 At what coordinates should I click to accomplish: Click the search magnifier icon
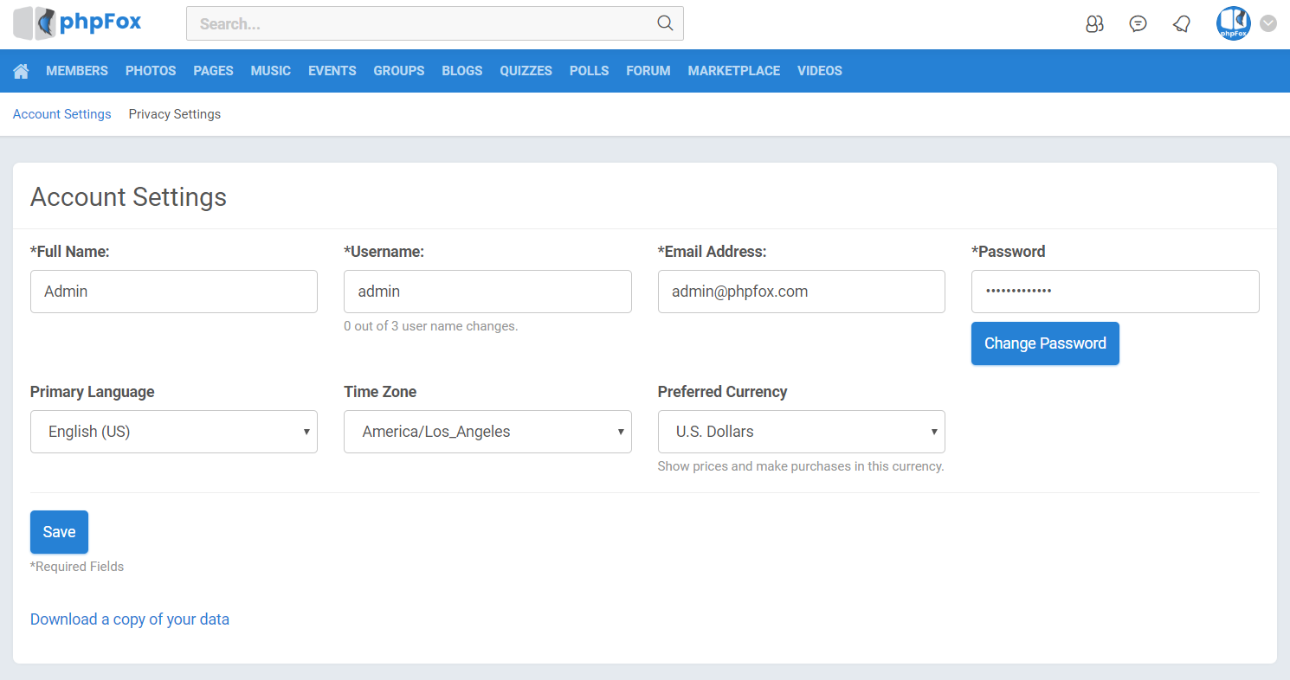(665, 23)
